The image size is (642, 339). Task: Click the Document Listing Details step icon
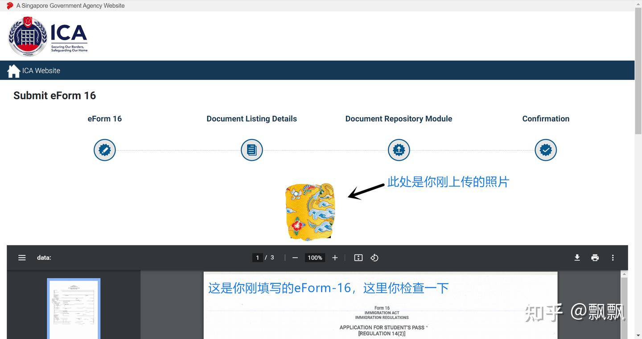tap(252, 150)
